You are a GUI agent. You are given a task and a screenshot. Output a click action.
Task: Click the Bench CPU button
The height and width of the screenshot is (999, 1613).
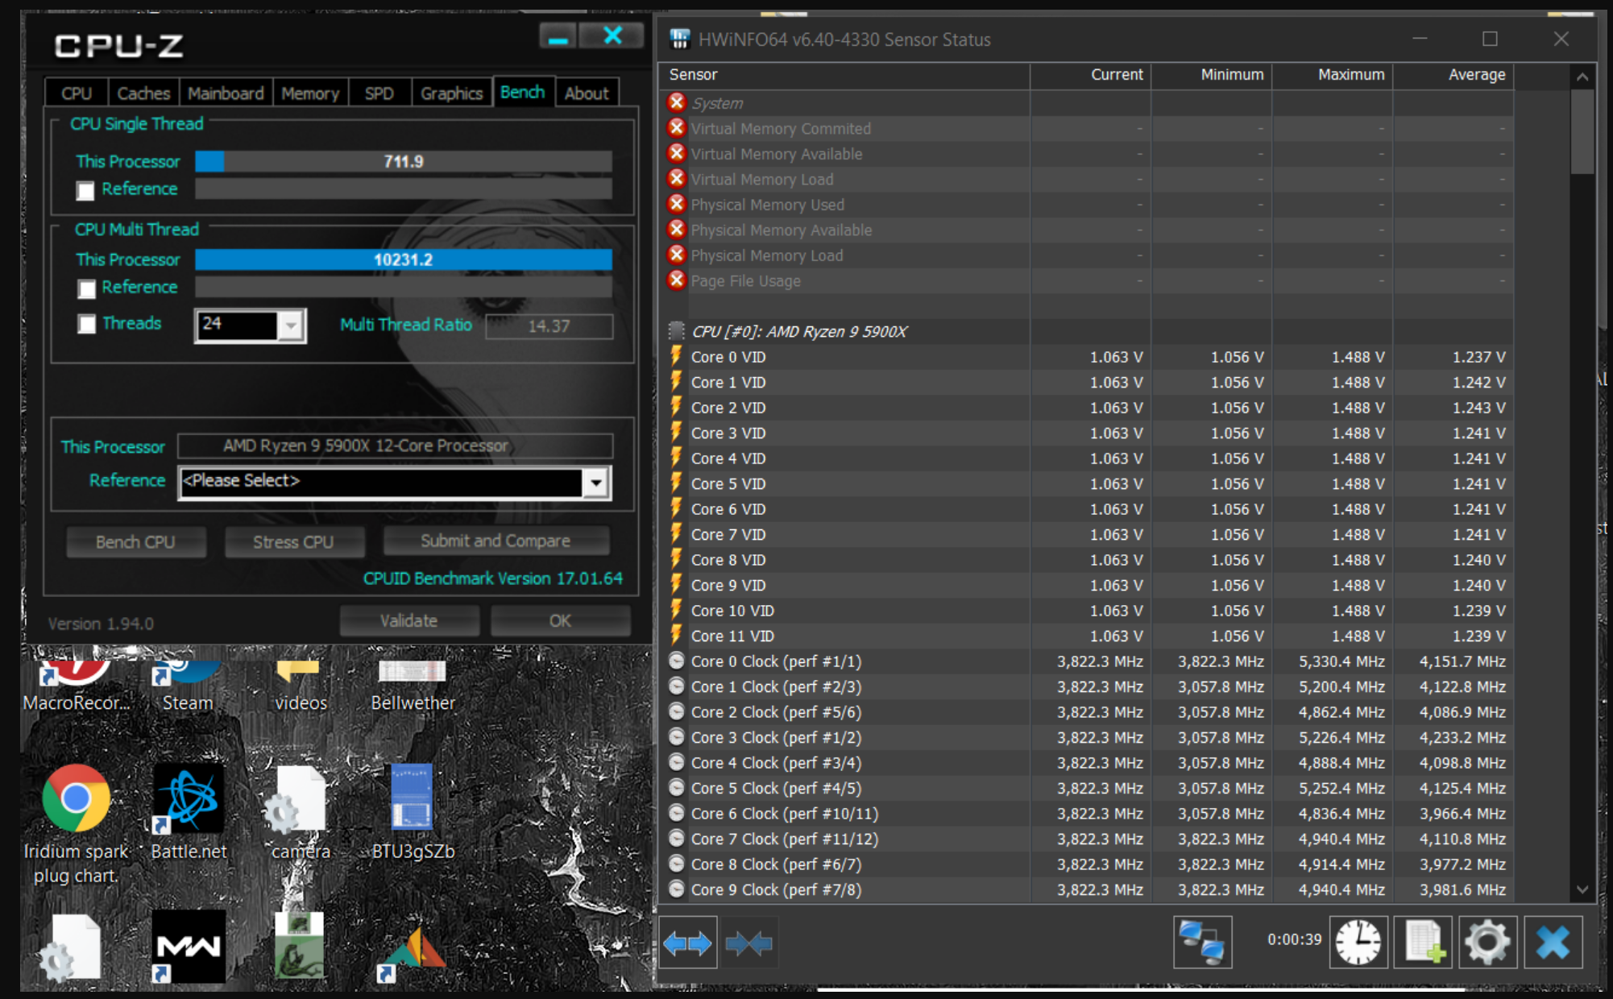(x=135, y=541)
